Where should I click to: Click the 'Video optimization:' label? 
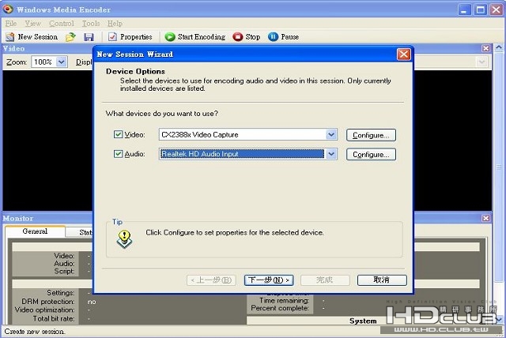(44, 310)
